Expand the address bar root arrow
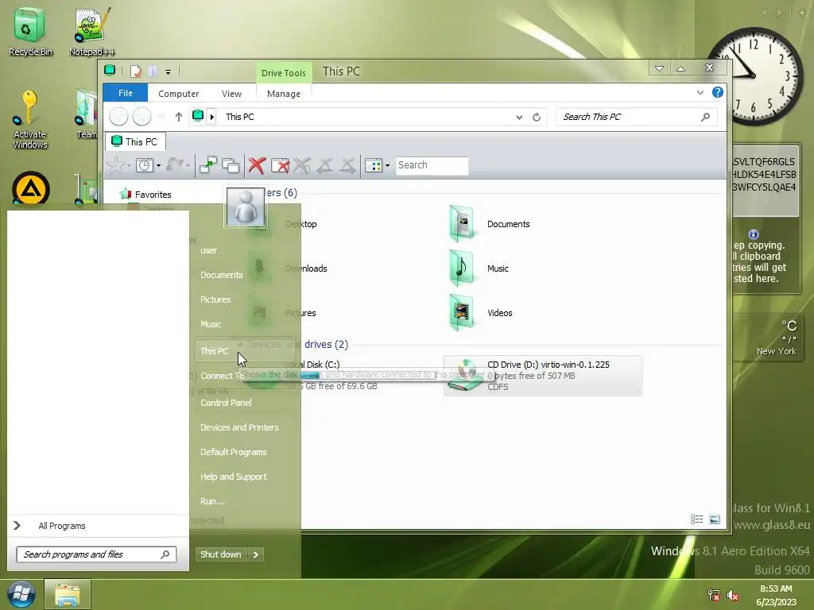The height and width of the screenshot is (610, 814). coord(211,117)
